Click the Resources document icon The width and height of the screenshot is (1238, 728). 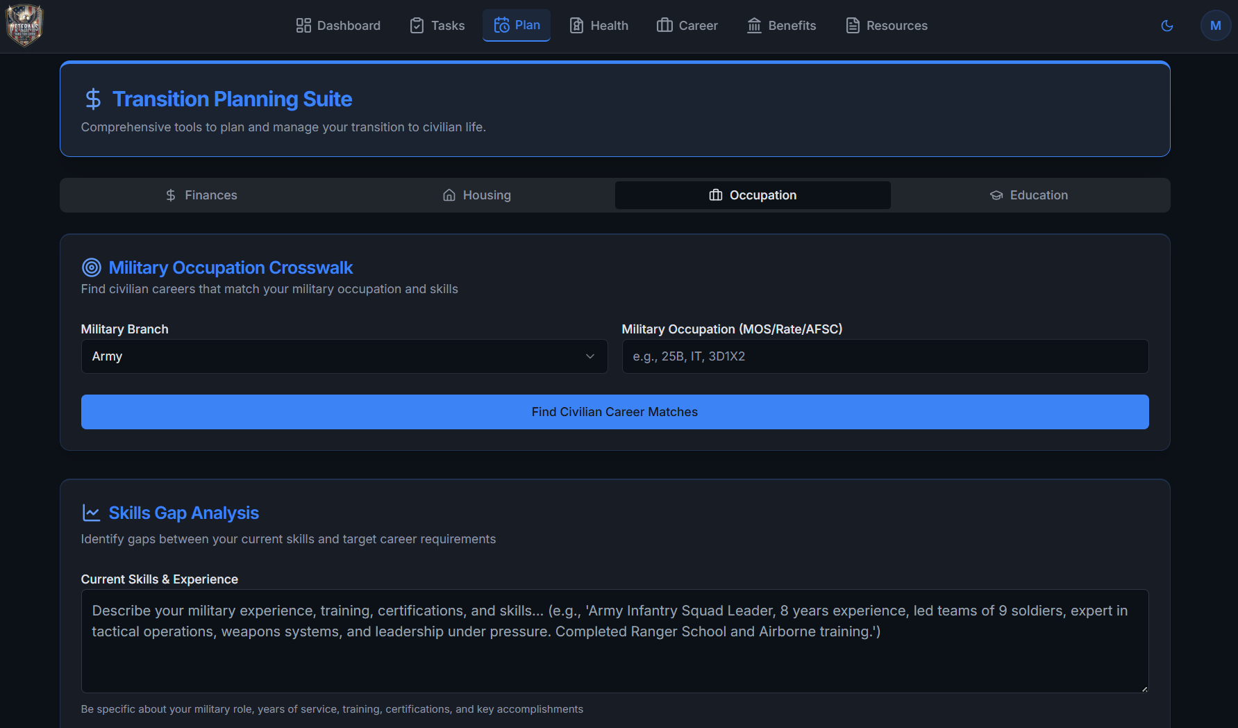coord(851,25)
